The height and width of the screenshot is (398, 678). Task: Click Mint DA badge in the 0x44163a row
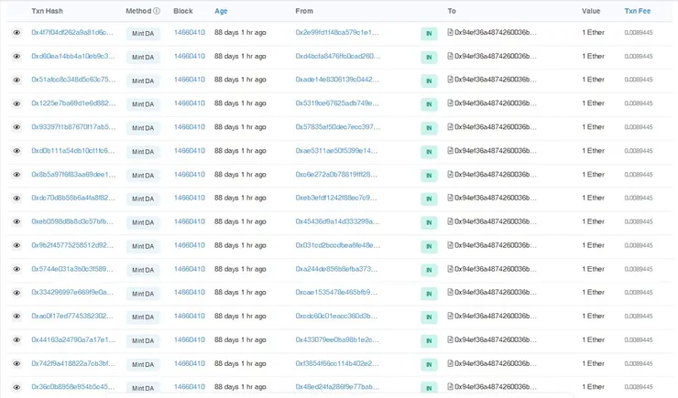(x=143, y=340)
